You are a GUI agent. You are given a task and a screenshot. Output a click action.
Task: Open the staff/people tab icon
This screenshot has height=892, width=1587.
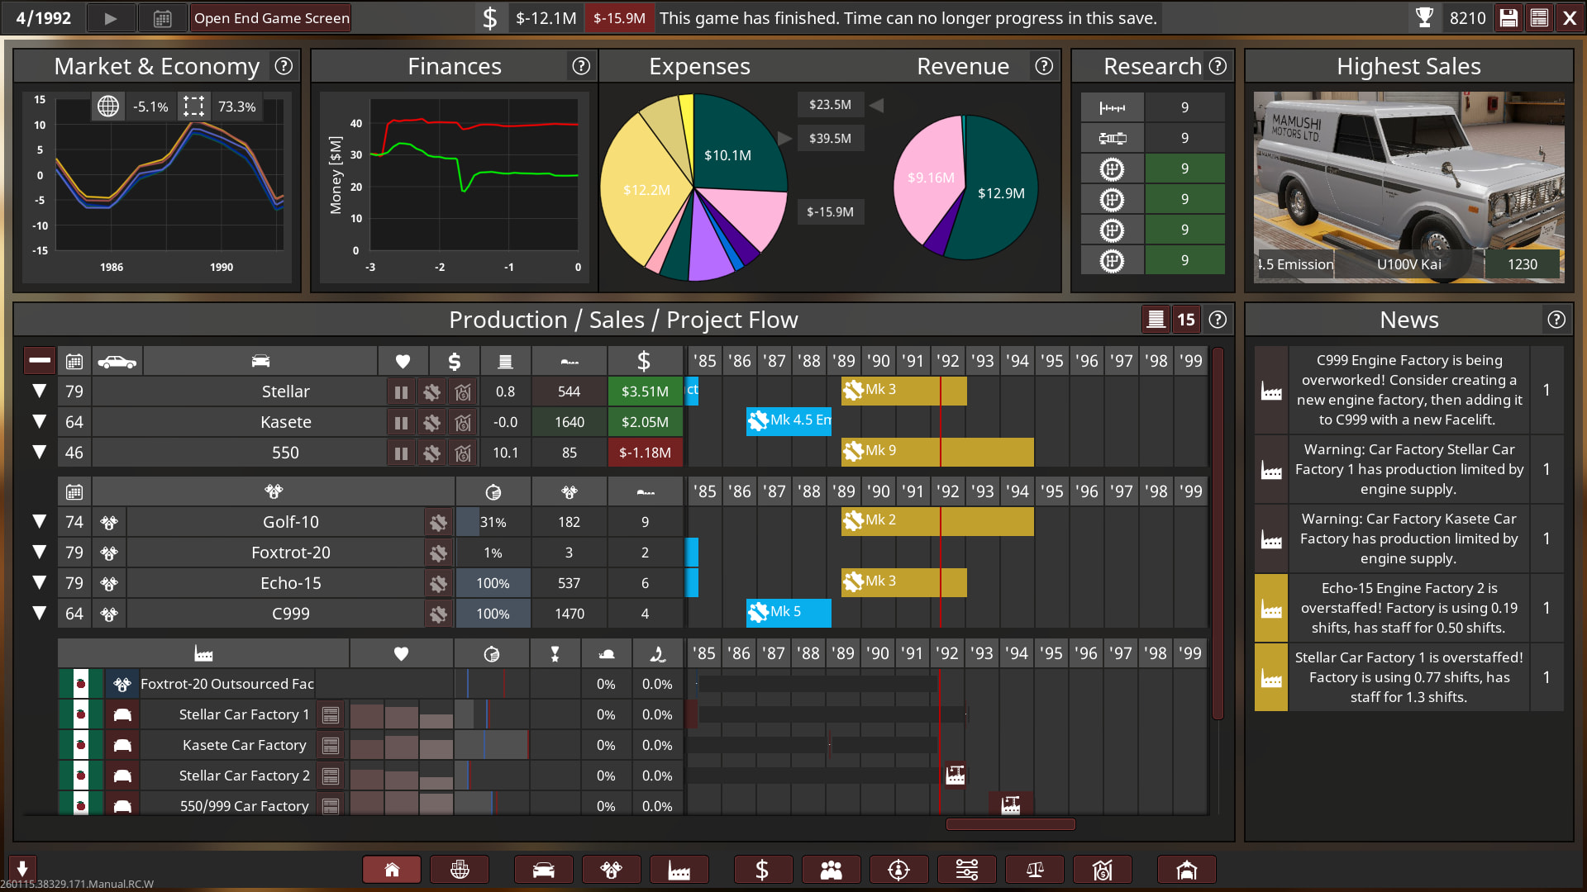pyautogui.click(x=831, y=870)
